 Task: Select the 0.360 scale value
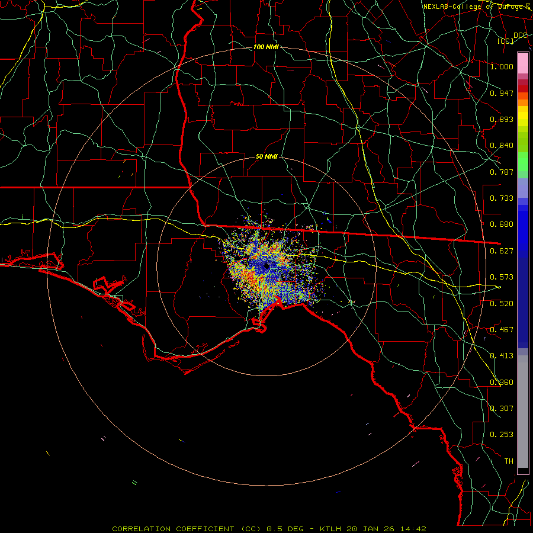point(502,383)
